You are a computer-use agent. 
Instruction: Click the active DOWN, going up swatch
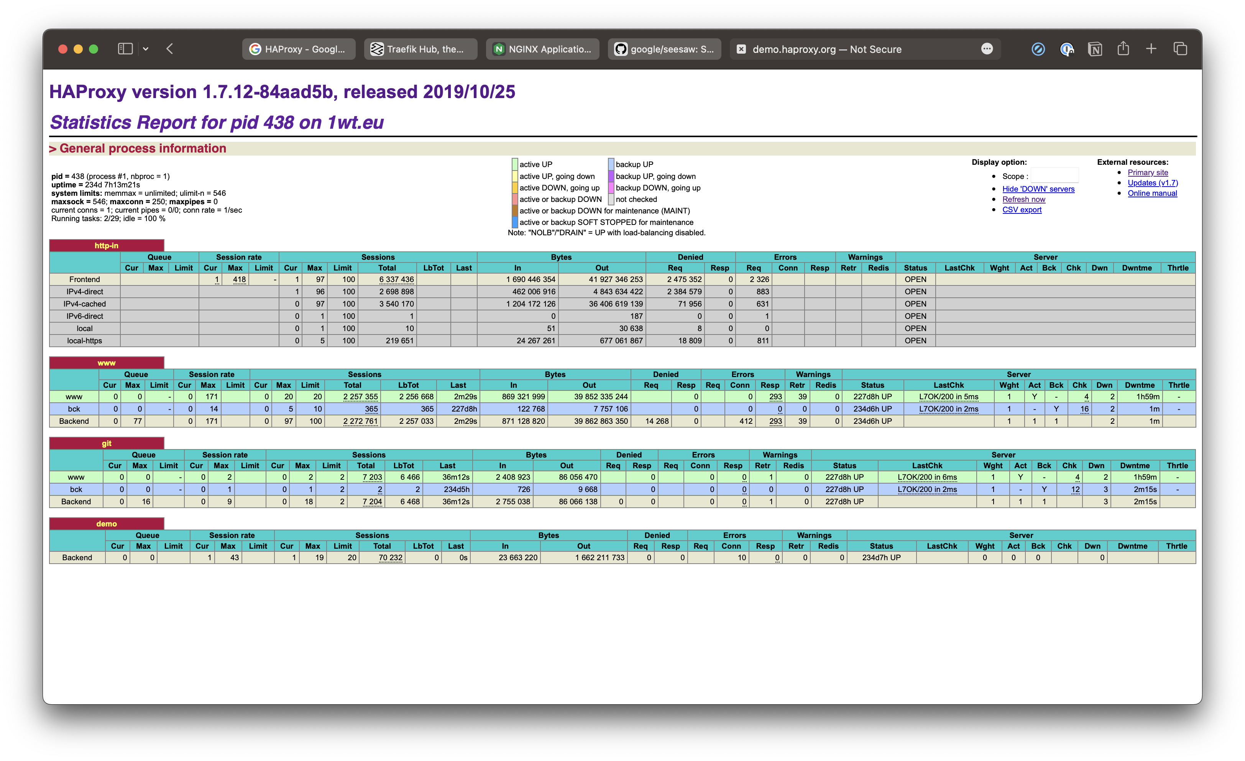(515, 188)
